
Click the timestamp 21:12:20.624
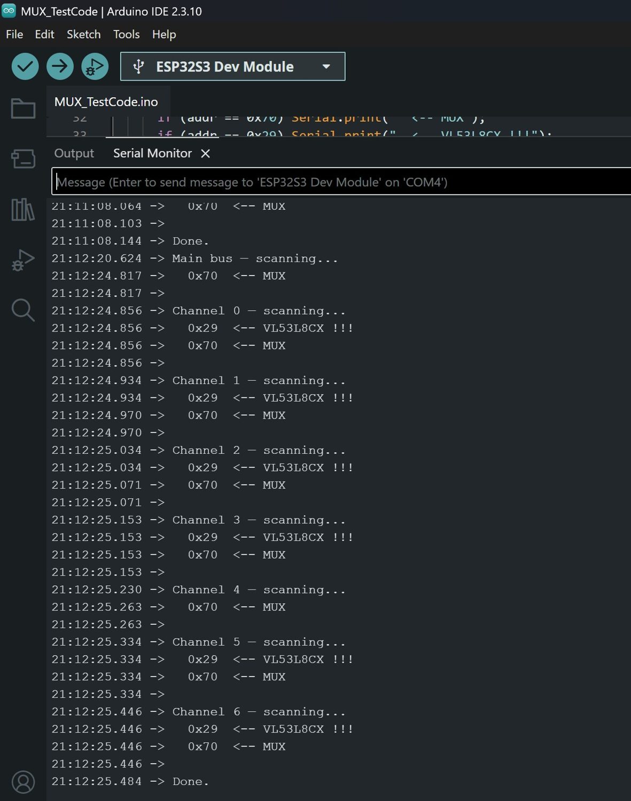click(x=97, y=258)
